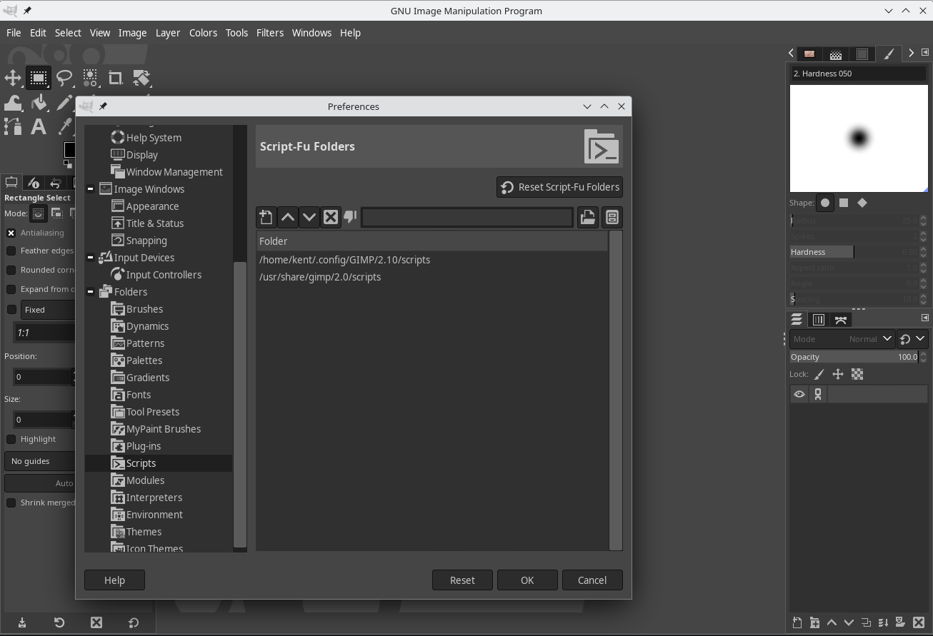Select the Move tool in toolbox
933x636 pixels.
tap(13, 78)
